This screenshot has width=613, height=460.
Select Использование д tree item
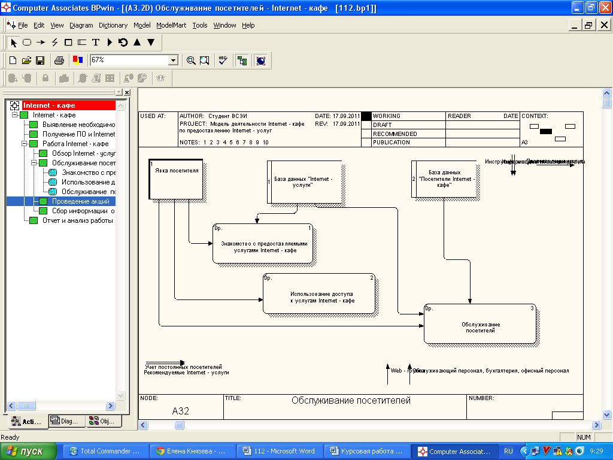tap(89, 182)
